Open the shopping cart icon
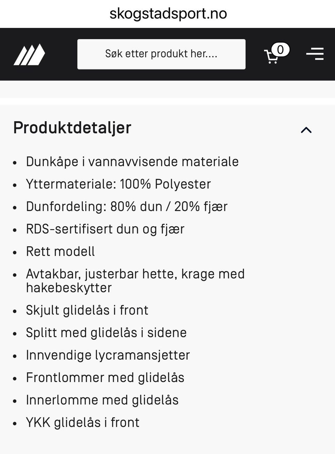This screenshot has width=335, height=454. coord(271,57)
